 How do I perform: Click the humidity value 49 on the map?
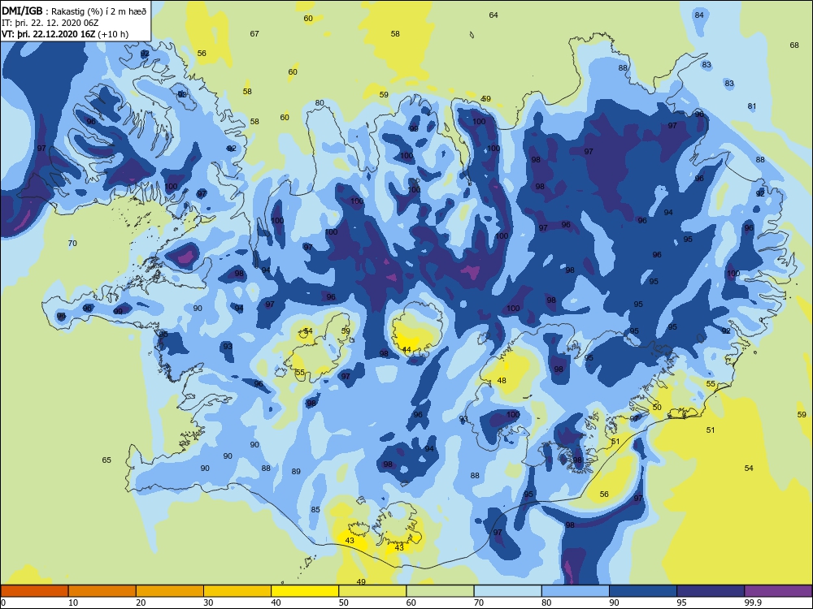[361, 581]
